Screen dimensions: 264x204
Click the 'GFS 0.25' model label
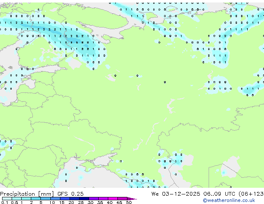click(x=70, y=194)
